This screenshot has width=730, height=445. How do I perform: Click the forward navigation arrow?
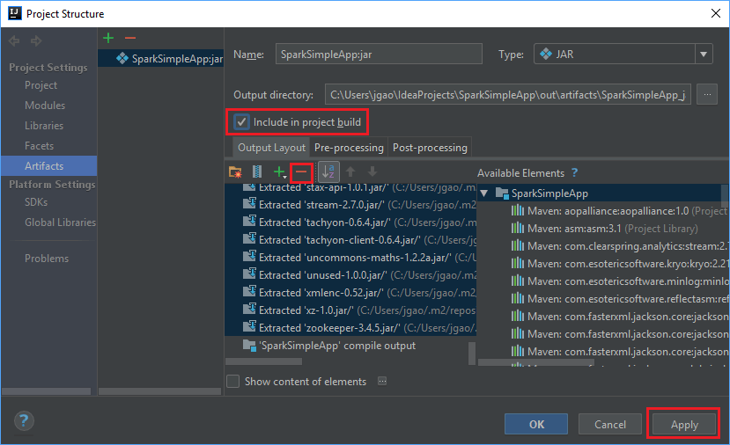(36, 41)
